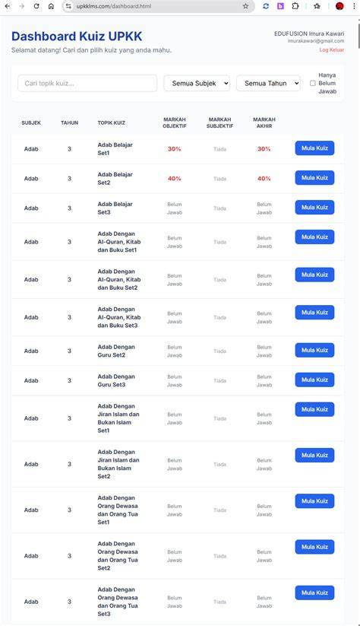Click the site info icon in address bar

68,6
